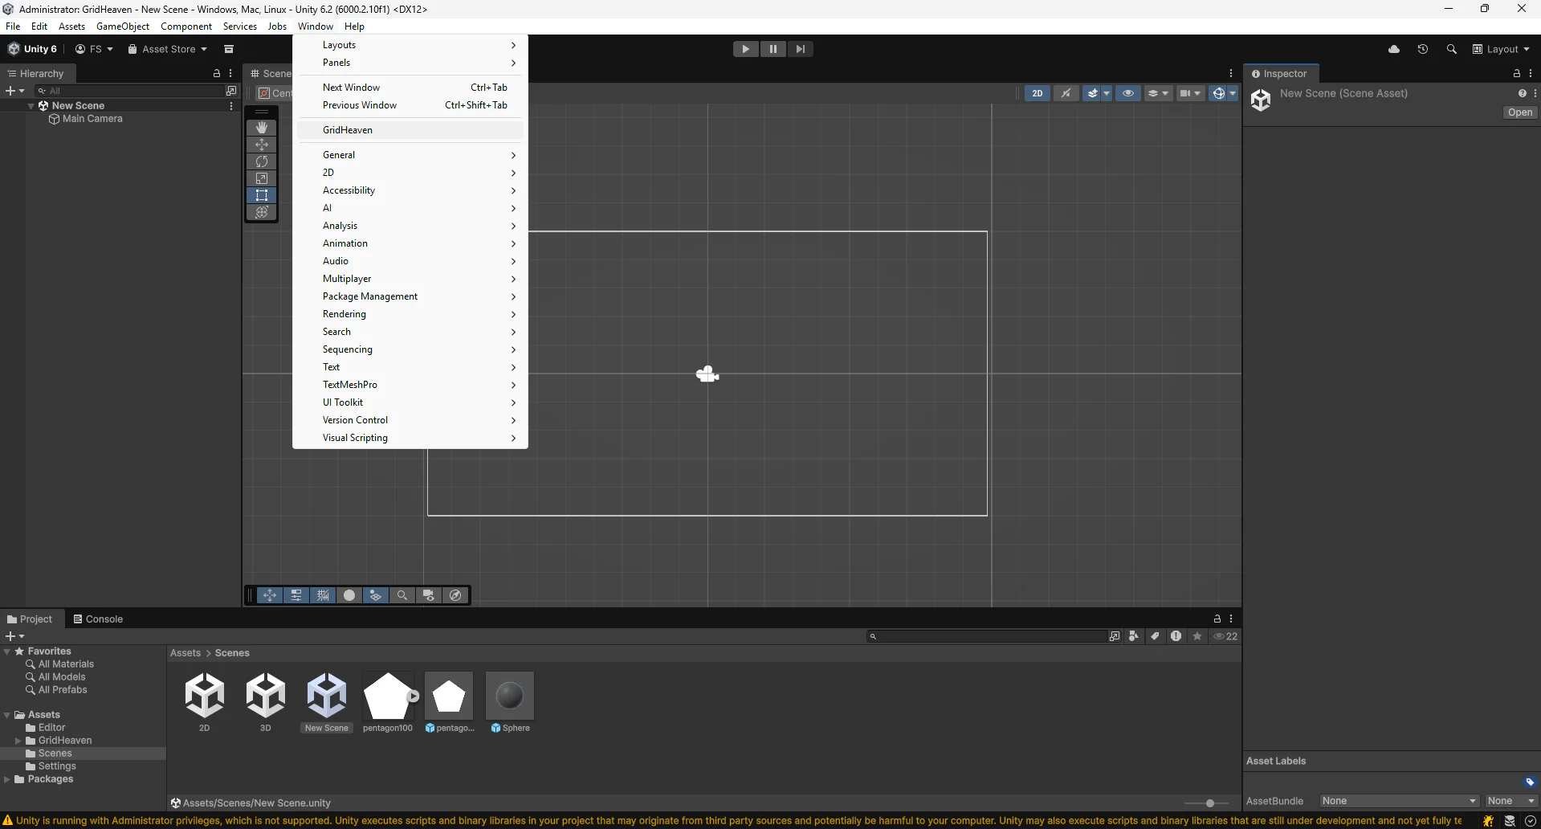1541x829 pixels.
Task: Open the Layout dropdown
Action: (x=1501, y=49)
